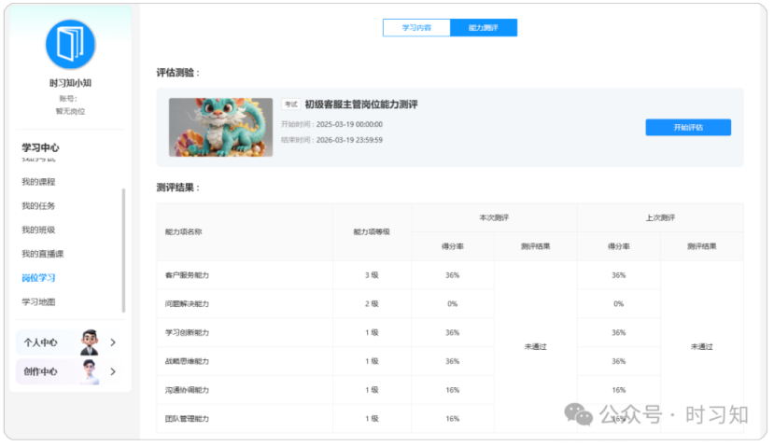Click 本次测评 未通过 result cell

(x=536, y=347)
